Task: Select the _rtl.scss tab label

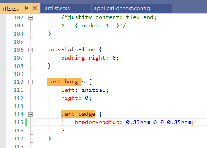Action: pyautogui.click(x=9, y=9)
